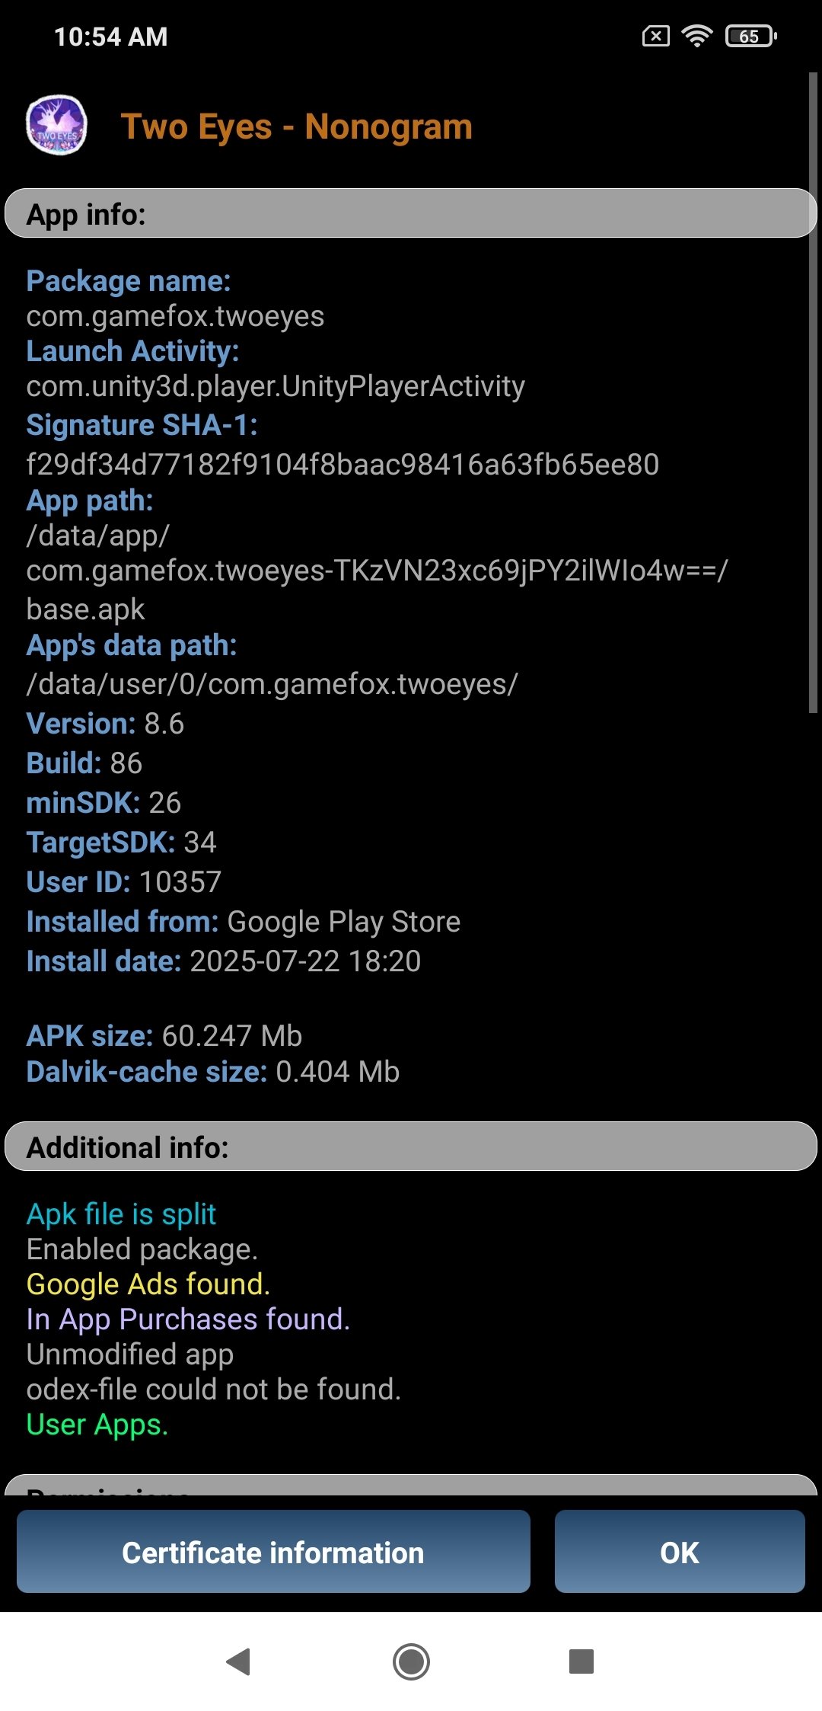Open Certificate information
The width and height of the screenshot is (822, 1711).
[273, 1552]
